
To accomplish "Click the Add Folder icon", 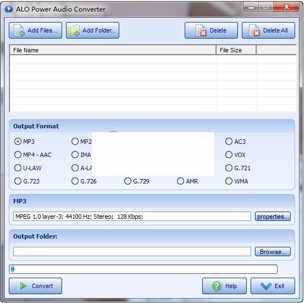I will [x=74, y=30].
